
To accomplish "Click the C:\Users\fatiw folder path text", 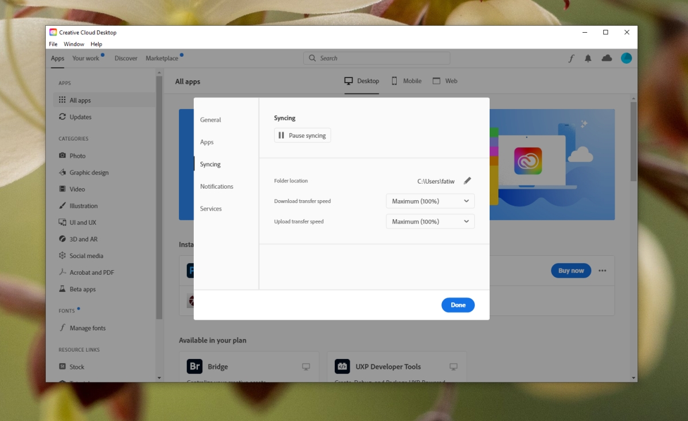I will tap(436, 181).
